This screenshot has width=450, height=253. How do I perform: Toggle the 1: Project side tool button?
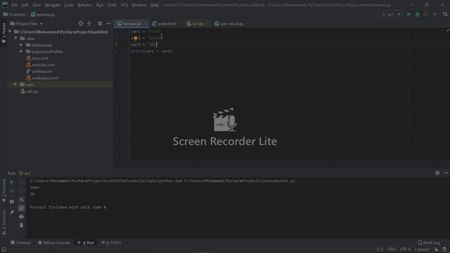(4, 33)
